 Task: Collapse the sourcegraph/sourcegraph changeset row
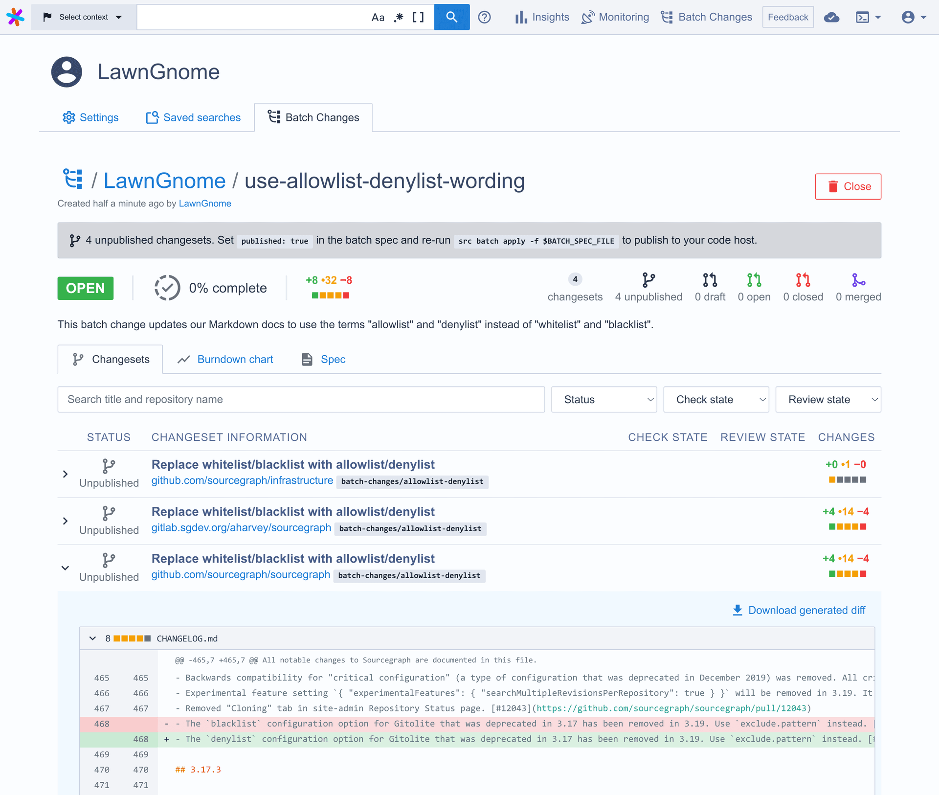click(x=65, y=568)
